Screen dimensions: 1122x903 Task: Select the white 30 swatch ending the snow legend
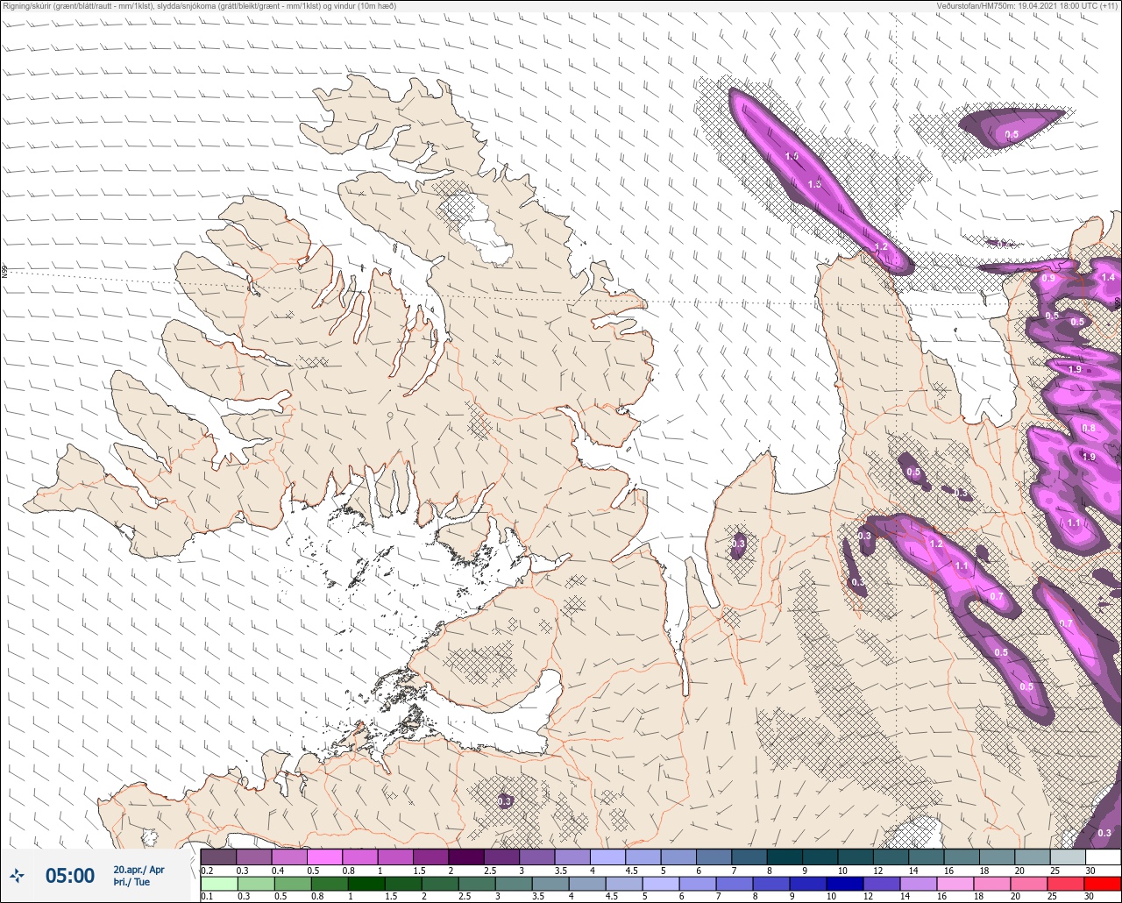tap(1103, 857)
